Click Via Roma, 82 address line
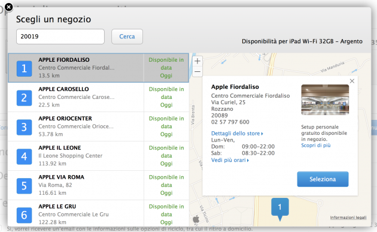This screenshot has width=377, height=232. 55,185
